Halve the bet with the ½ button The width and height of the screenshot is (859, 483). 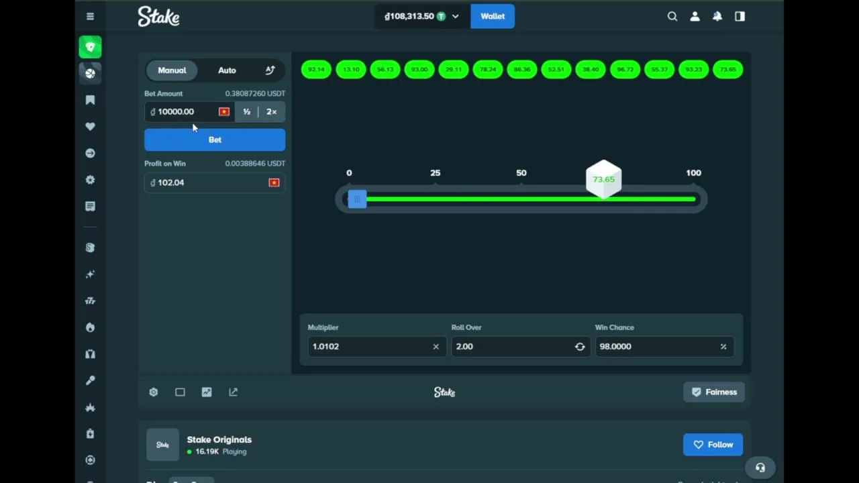click(x=246, y=112)
